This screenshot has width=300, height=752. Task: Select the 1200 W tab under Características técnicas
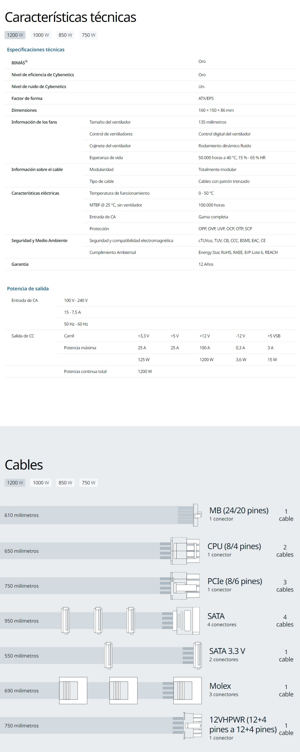(15, 35)
